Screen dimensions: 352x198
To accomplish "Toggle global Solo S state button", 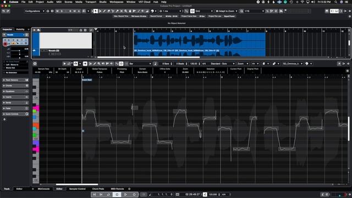I will pyautogui.click(x=62, y=11).
